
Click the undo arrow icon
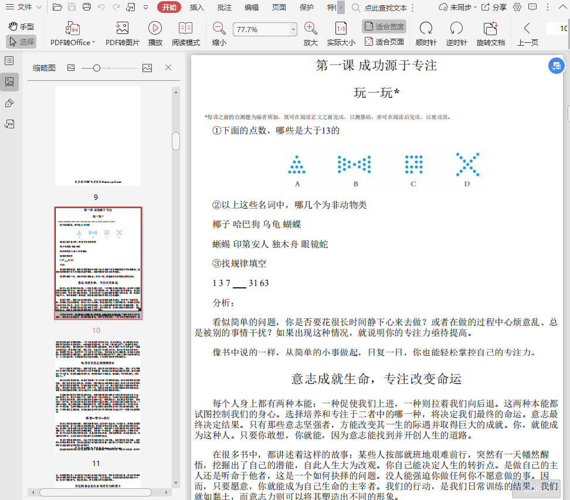tap(101, 7)
